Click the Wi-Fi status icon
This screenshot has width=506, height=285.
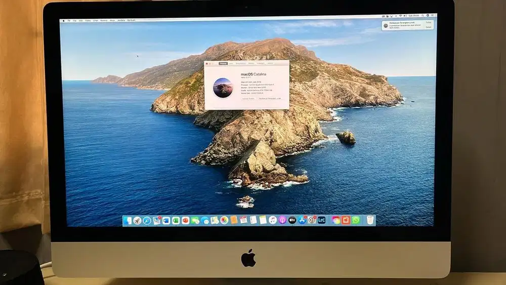coord(400,16)
